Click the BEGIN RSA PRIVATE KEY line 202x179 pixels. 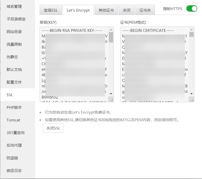click(72, 31)
